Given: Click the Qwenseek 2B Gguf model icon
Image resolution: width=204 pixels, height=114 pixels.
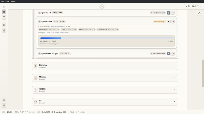Looking at the screenshot, I should 39,54.
